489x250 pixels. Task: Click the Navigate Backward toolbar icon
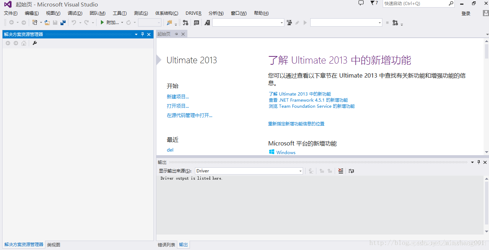(x=12, y=23)
